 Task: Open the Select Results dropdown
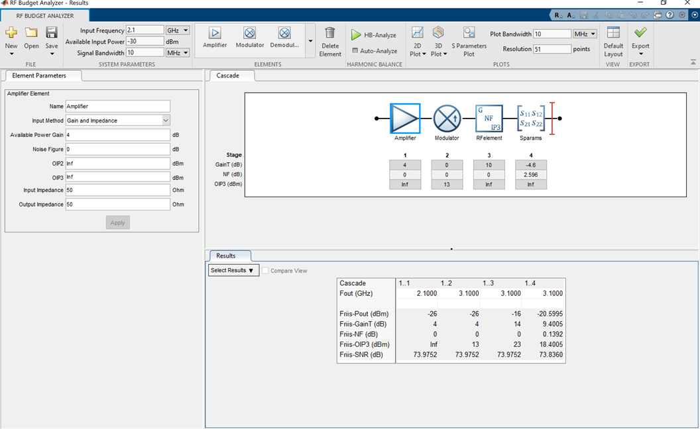pyautogui.click(x=233, y=271)
